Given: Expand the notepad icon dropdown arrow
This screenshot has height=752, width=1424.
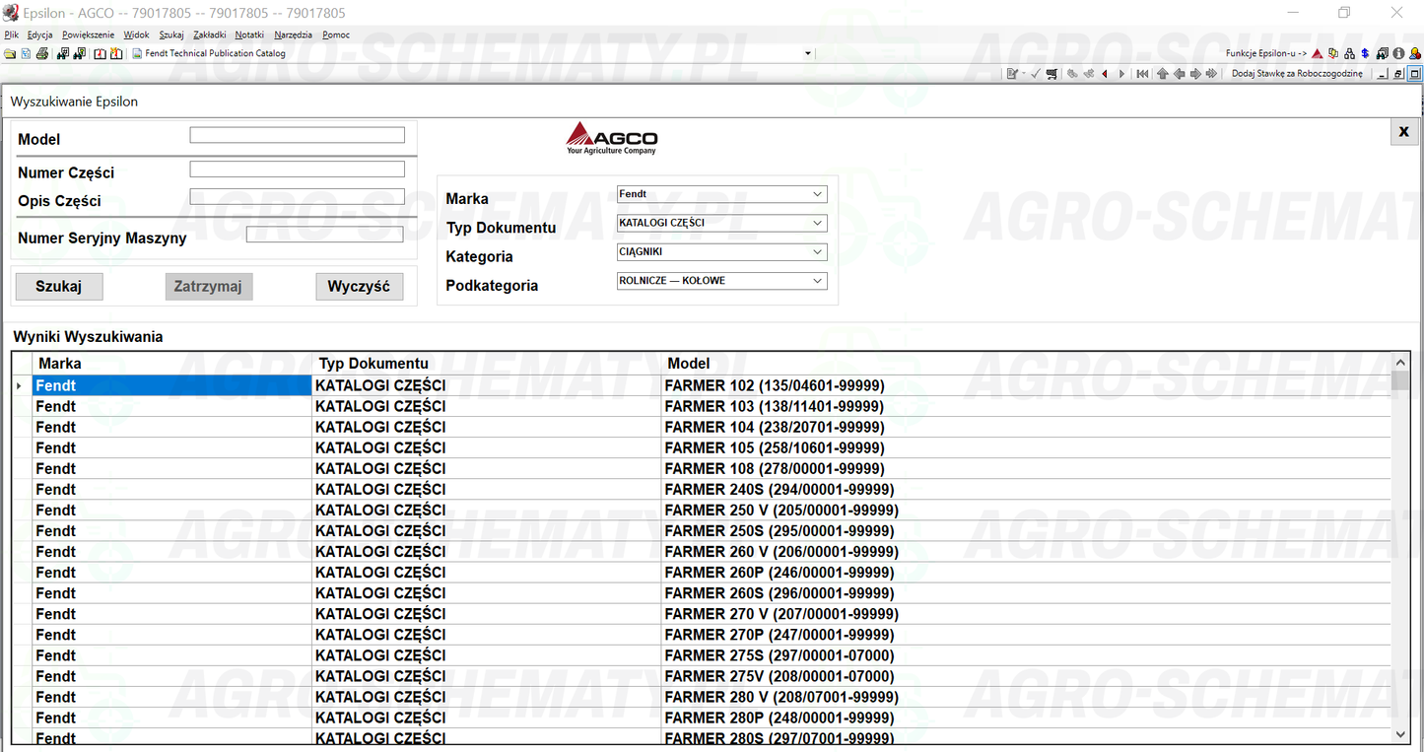Looking at the screenshot, I should click(x=1024, y=74).
